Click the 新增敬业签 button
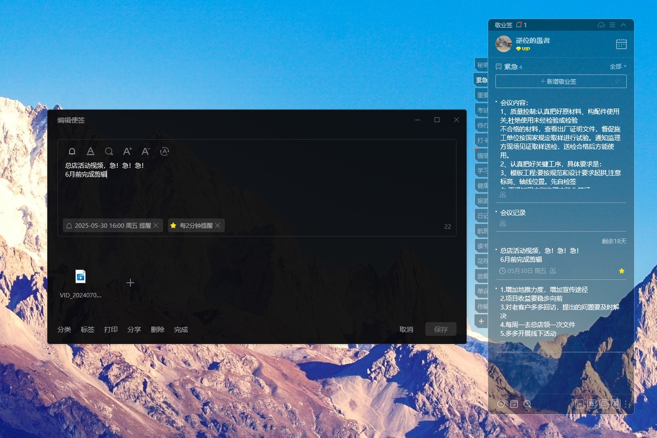The height and width of the screenshot is (438, 657). tap(561, 81)
